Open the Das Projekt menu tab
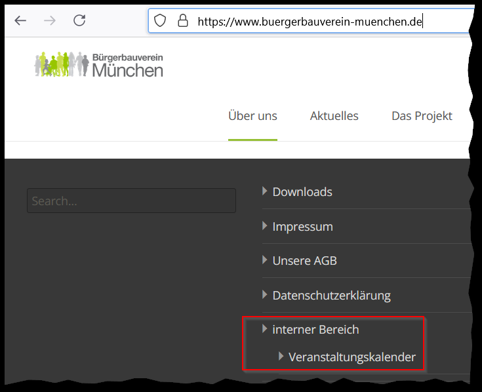Screen dimensions: 482x392 pyautogui.click(x=422, y=116)
